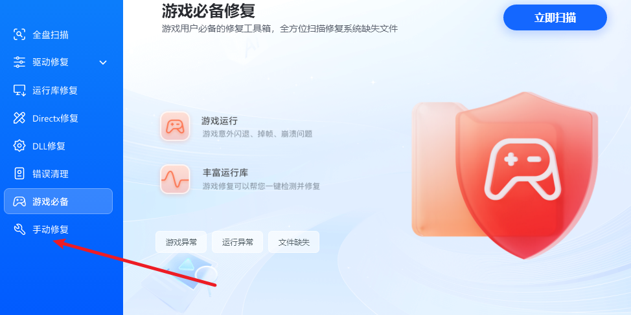Choose the 文件缺失 tag
The width and height of the screenshot is (631, 315).
[293, 243]
